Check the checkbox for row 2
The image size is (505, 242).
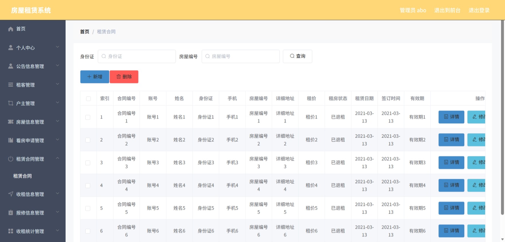pos(88,140)
